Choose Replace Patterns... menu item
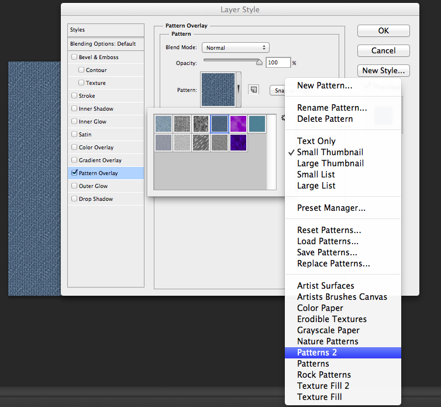The image size is (441, 407). (x=343, y=264)
